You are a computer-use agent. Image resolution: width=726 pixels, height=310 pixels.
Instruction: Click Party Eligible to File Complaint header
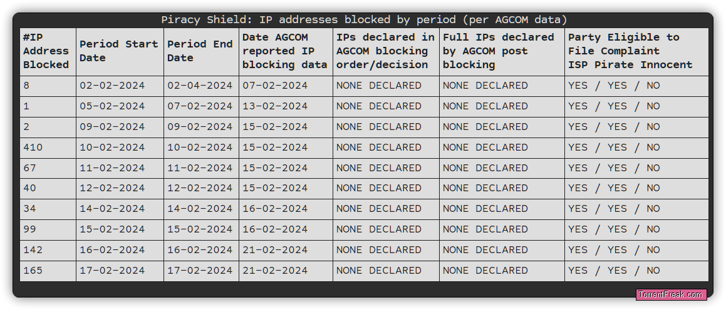point(636,51)
